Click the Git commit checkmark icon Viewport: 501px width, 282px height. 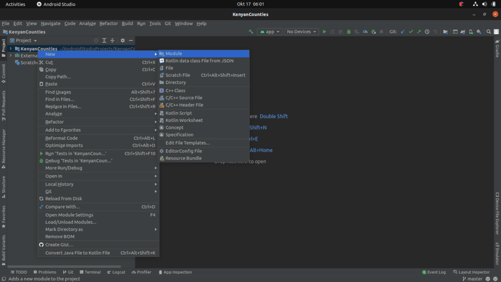tap(411, 32)
